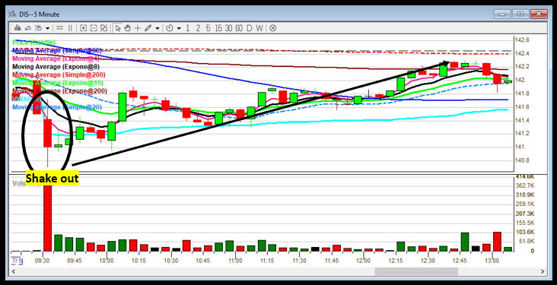Click the right scroll arrow at bottom

(543, 271)
